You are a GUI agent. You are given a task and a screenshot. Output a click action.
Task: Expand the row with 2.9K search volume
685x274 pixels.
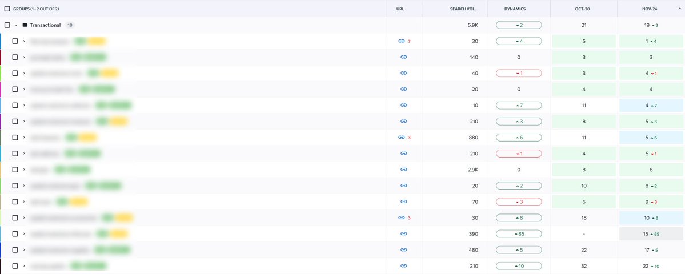click(24, 170)
